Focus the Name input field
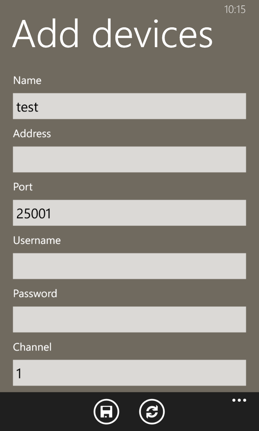The width and height of the screenshot is (259, 431). pyautogui.click(x=129, y=106)
